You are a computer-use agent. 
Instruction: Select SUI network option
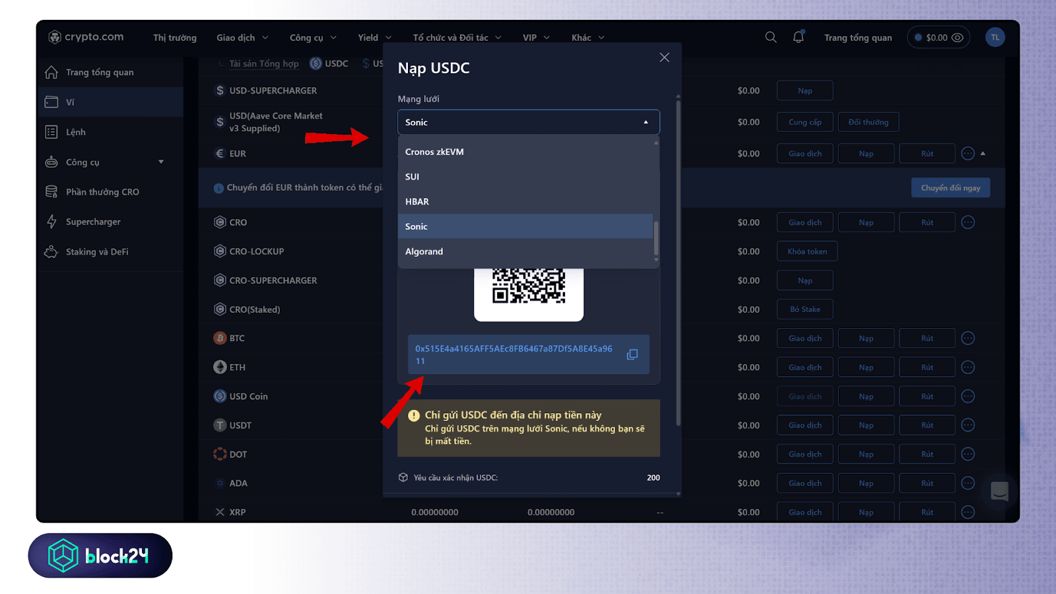[x=525, y=177]
